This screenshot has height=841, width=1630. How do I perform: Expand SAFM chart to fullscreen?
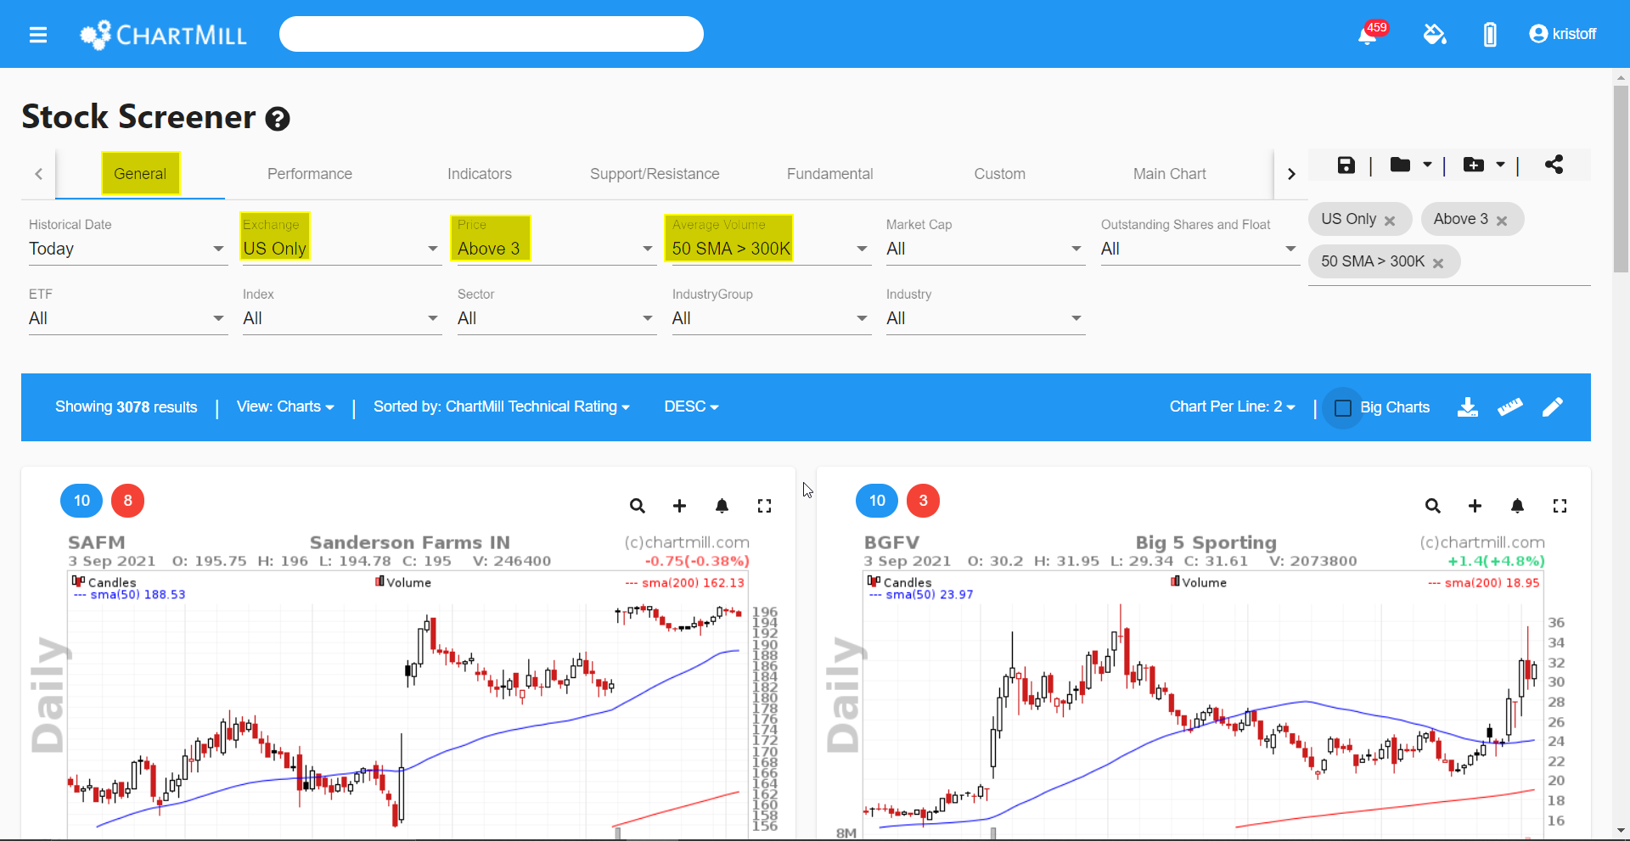pos(764,506)
